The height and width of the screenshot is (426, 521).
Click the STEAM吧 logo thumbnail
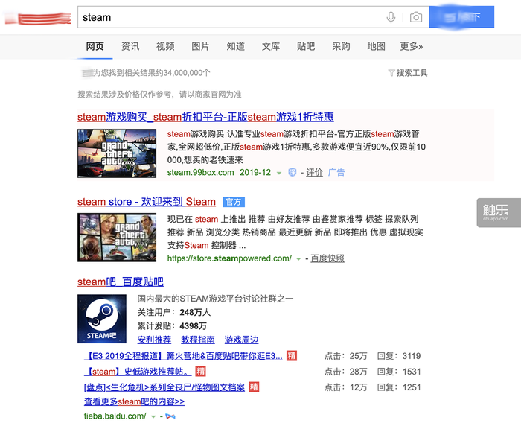102,319
